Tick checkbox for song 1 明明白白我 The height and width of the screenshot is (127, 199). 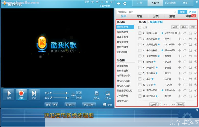point(140,33)
